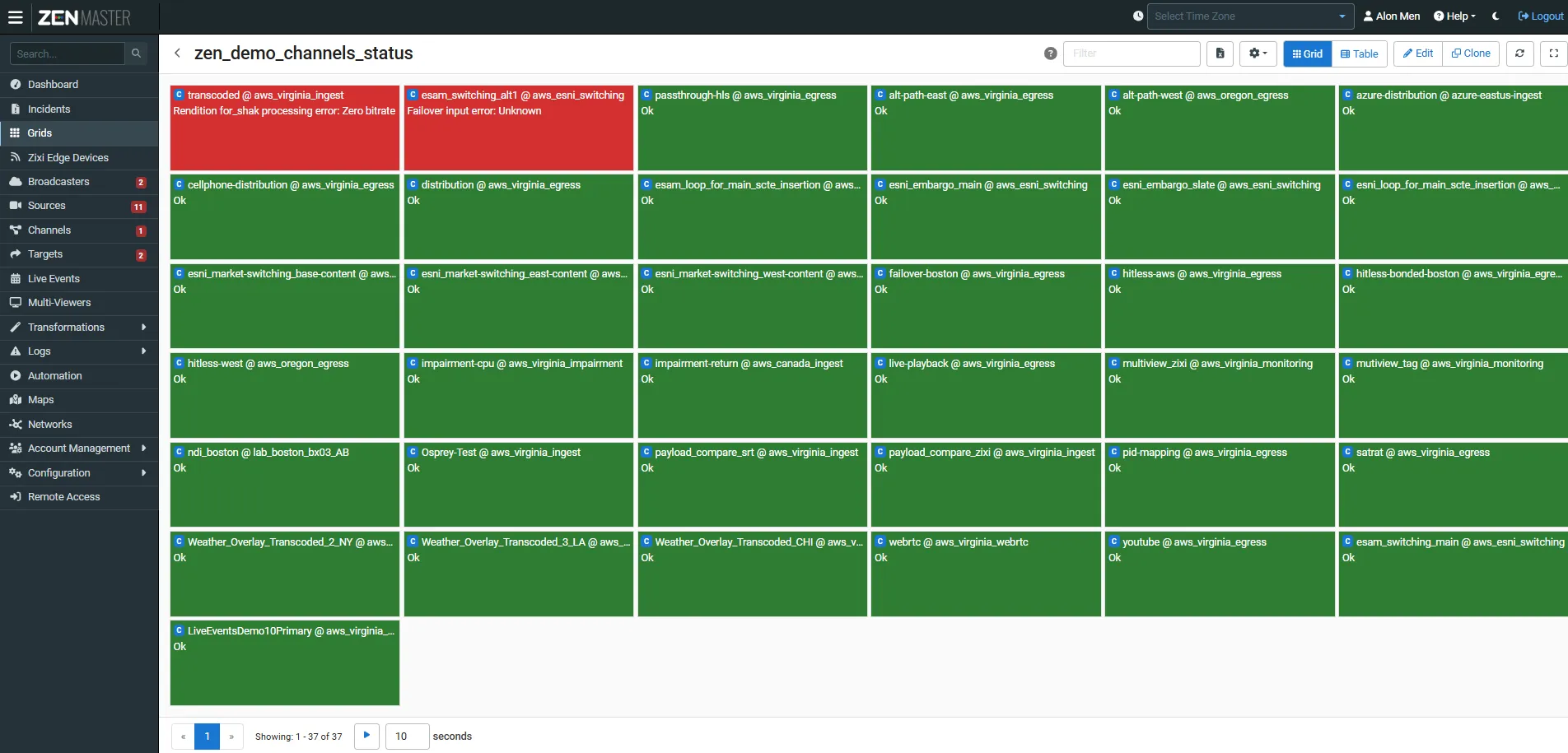Open Live Events in the sidebar

[x=79, y=279]
